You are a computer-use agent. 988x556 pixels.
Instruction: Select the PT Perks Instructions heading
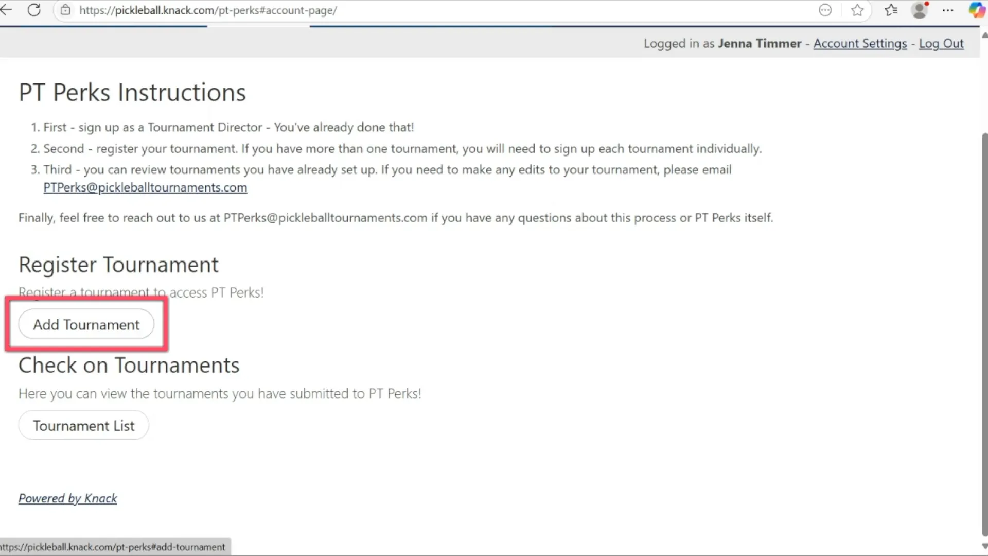click(132, 93)
